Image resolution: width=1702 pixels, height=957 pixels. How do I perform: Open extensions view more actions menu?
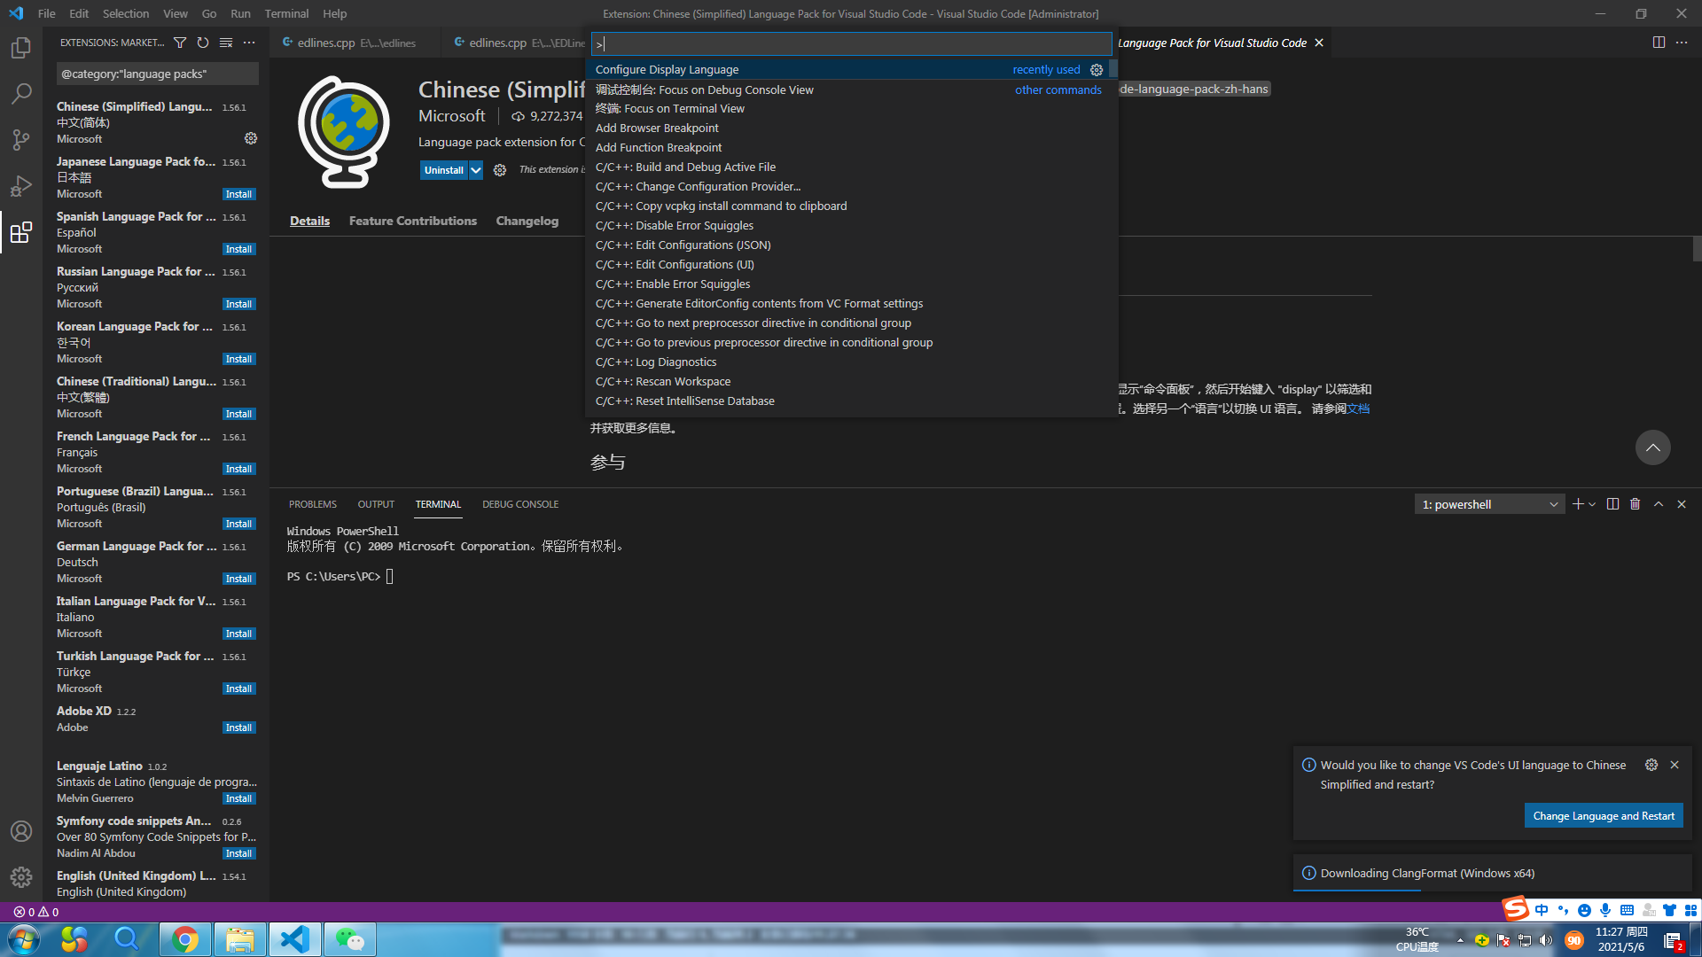[249, 43]
